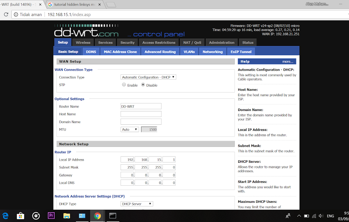Launch Adobe Premiere Pro from the taskbar
The width and height of the screenshot is (349, 222).
point(51,215)
